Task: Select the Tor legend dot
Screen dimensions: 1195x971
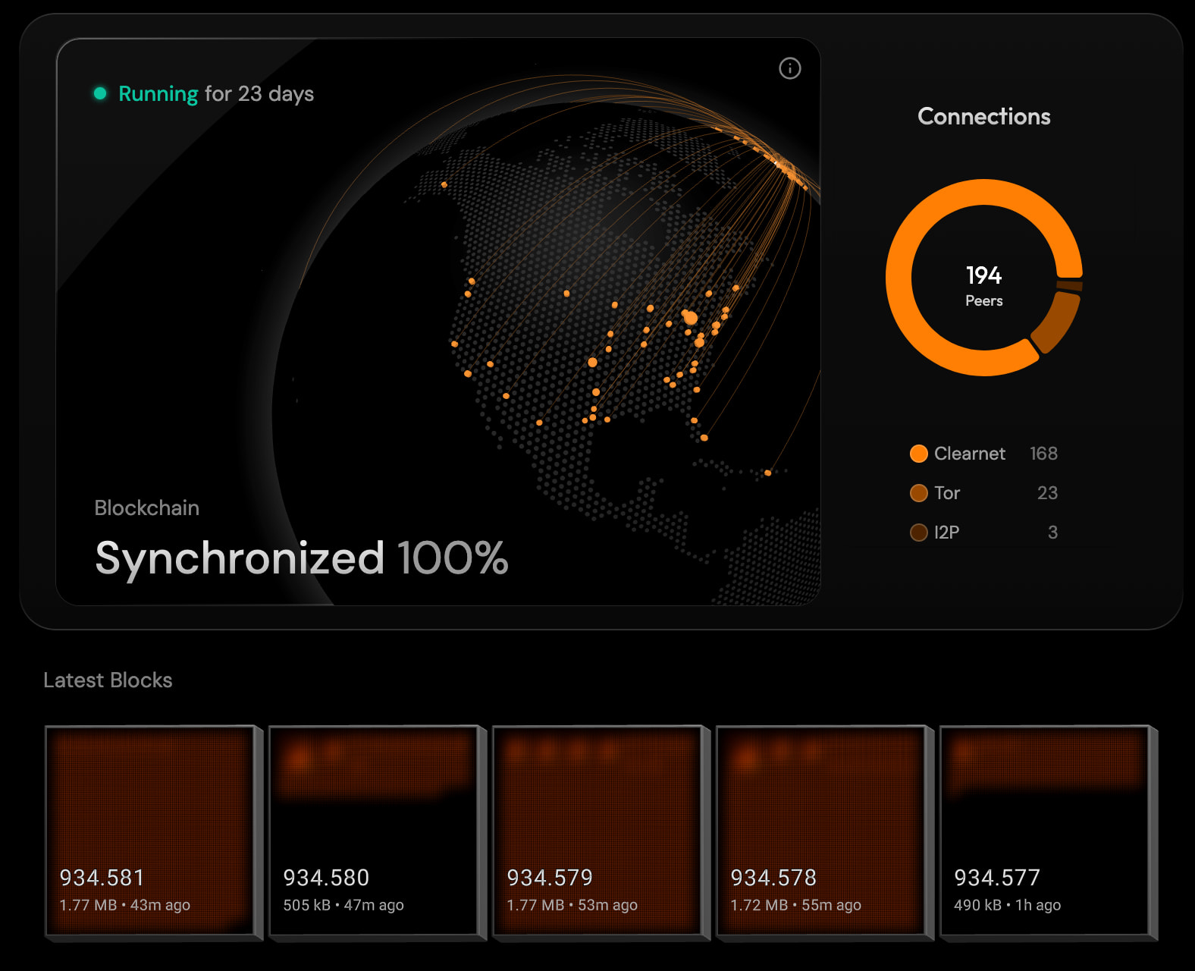Action: [918, 493]
